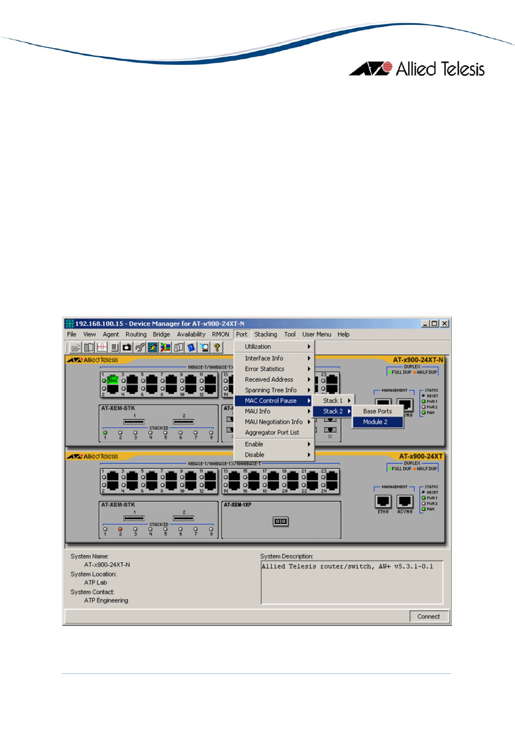515x729 pixels.
Task: Click the picture with pencil toolbar icon
Action: coord(153,348)
